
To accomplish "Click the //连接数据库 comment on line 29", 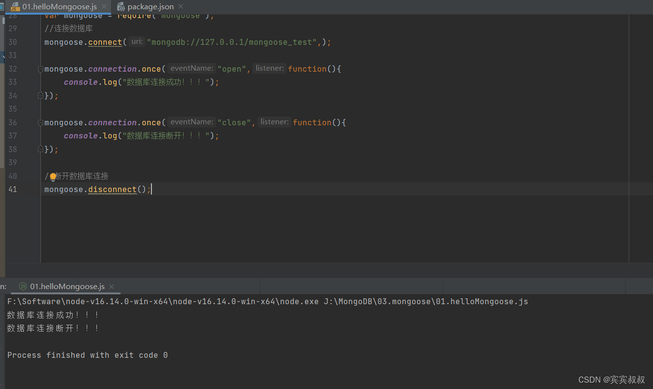I will coord(69,29).
